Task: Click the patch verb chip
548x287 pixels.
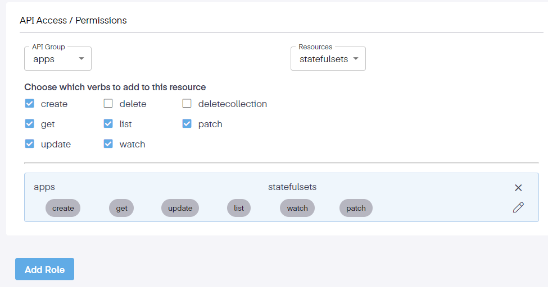Action: (x=356, y=208)
